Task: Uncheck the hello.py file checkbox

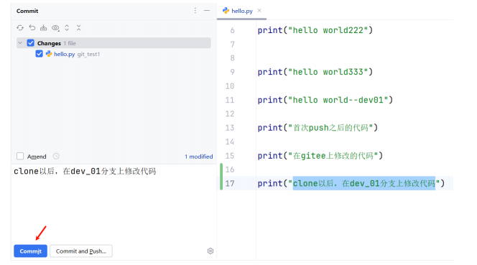Action: point(39,54)
